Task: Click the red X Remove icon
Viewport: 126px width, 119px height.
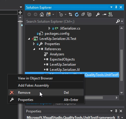Action: coord(12,93)
